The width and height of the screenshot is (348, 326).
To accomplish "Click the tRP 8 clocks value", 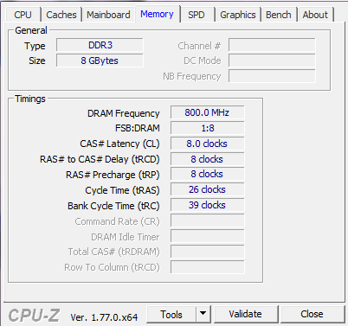I will click(207, 174).
